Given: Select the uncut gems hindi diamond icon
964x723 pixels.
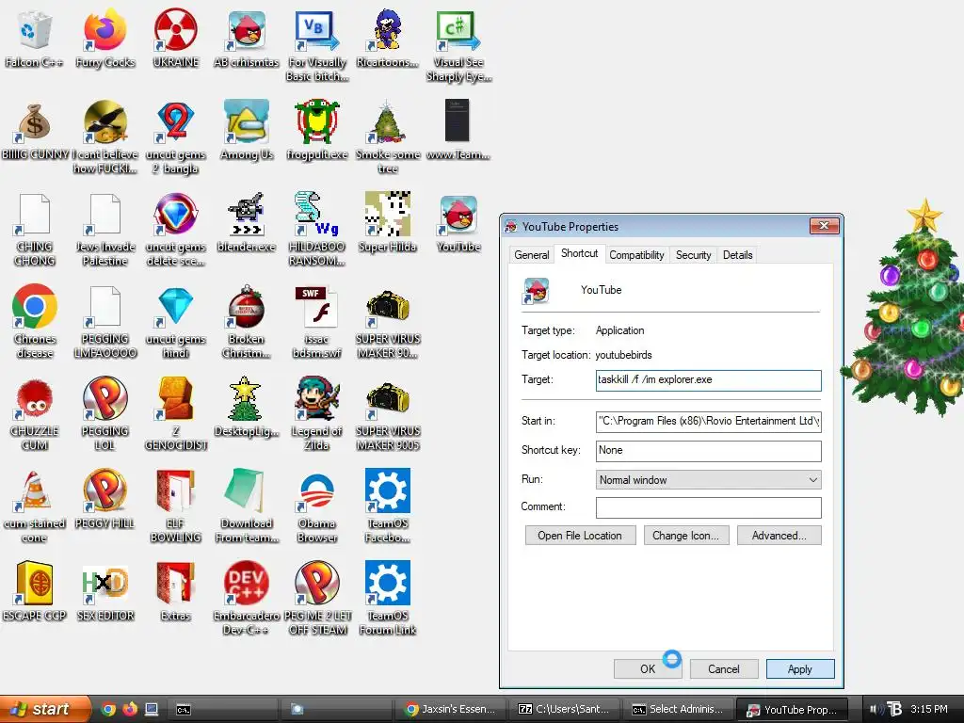Looking at the screenshot, I should pos(176,306).
